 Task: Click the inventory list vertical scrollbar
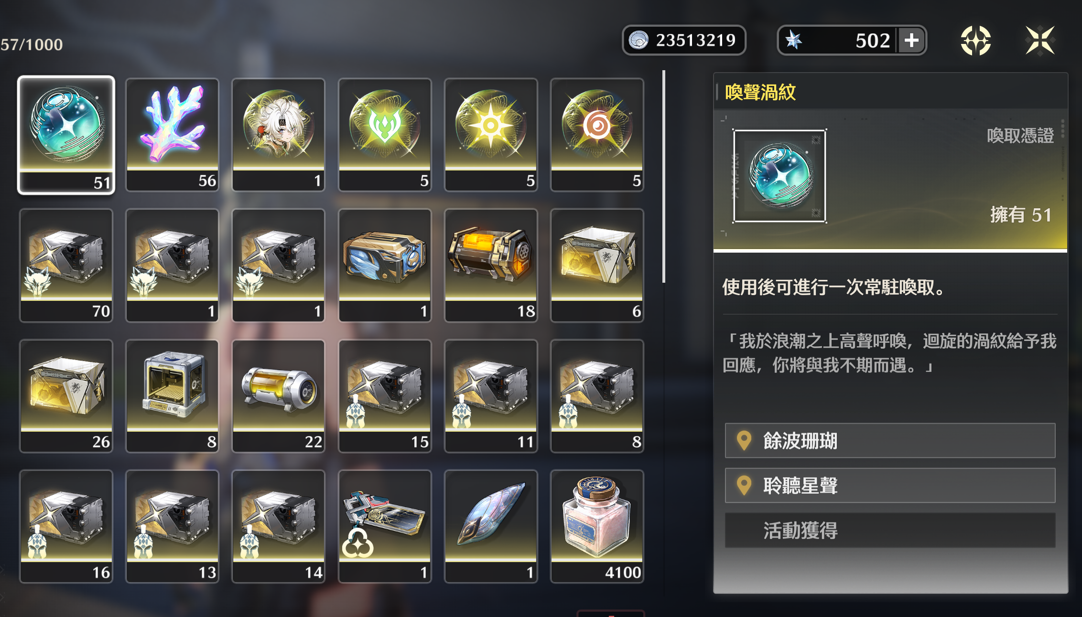tap(663, 177)
